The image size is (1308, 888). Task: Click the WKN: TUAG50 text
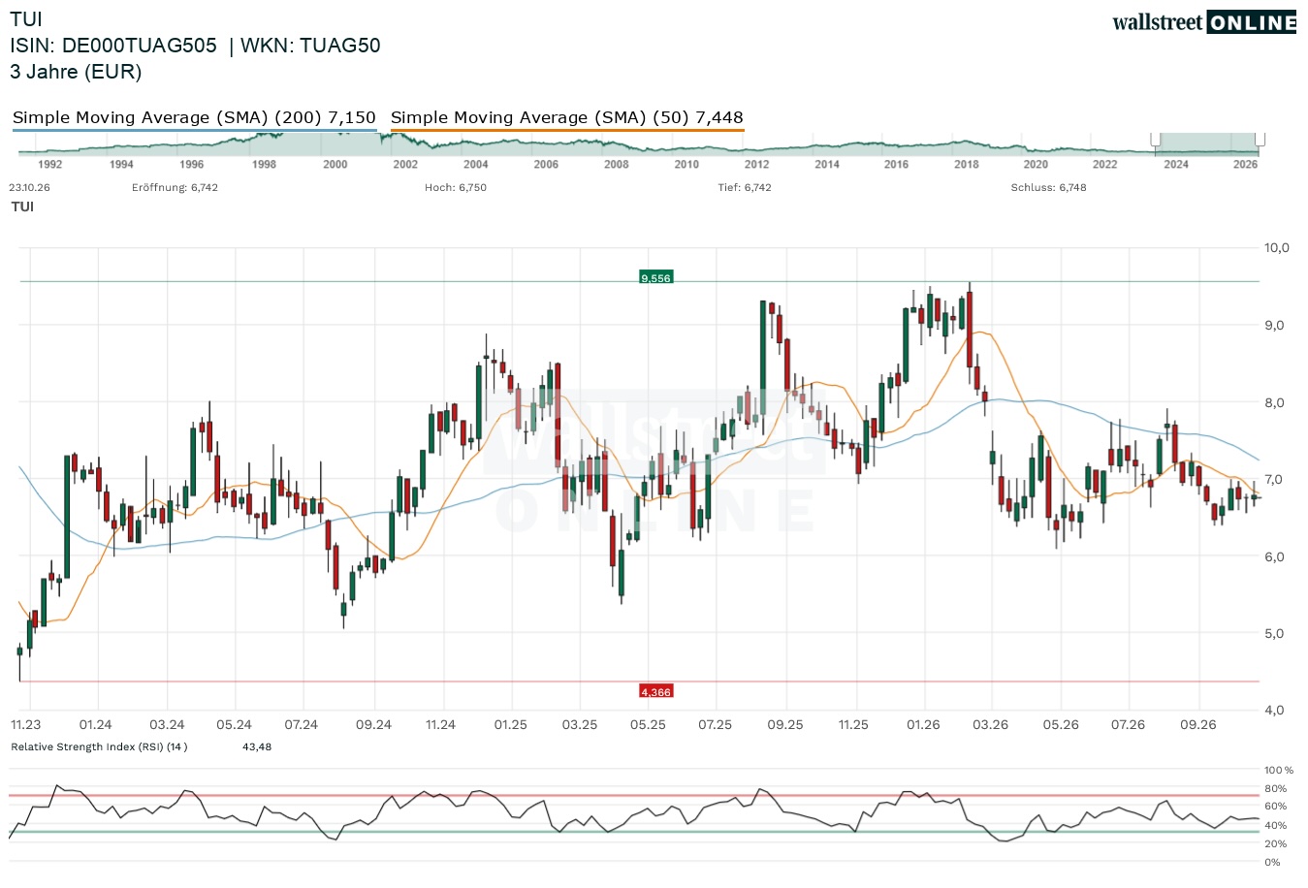[310, 46]
